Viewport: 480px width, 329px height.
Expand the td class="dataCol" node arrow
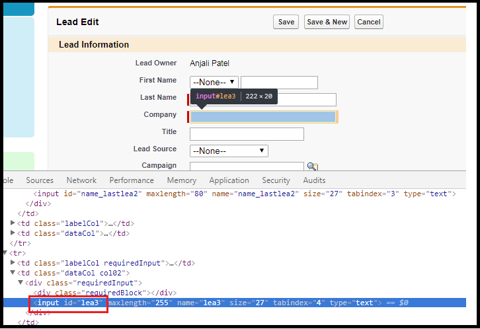point(13,233)
